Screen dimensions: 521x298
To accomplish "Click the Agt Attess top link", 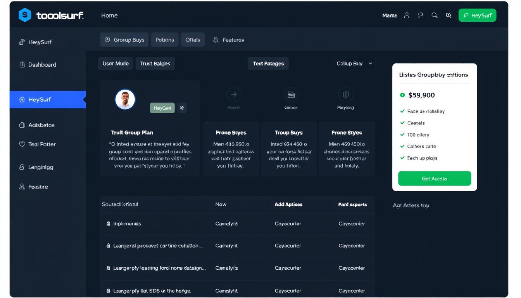I will (x=411, y=205).
